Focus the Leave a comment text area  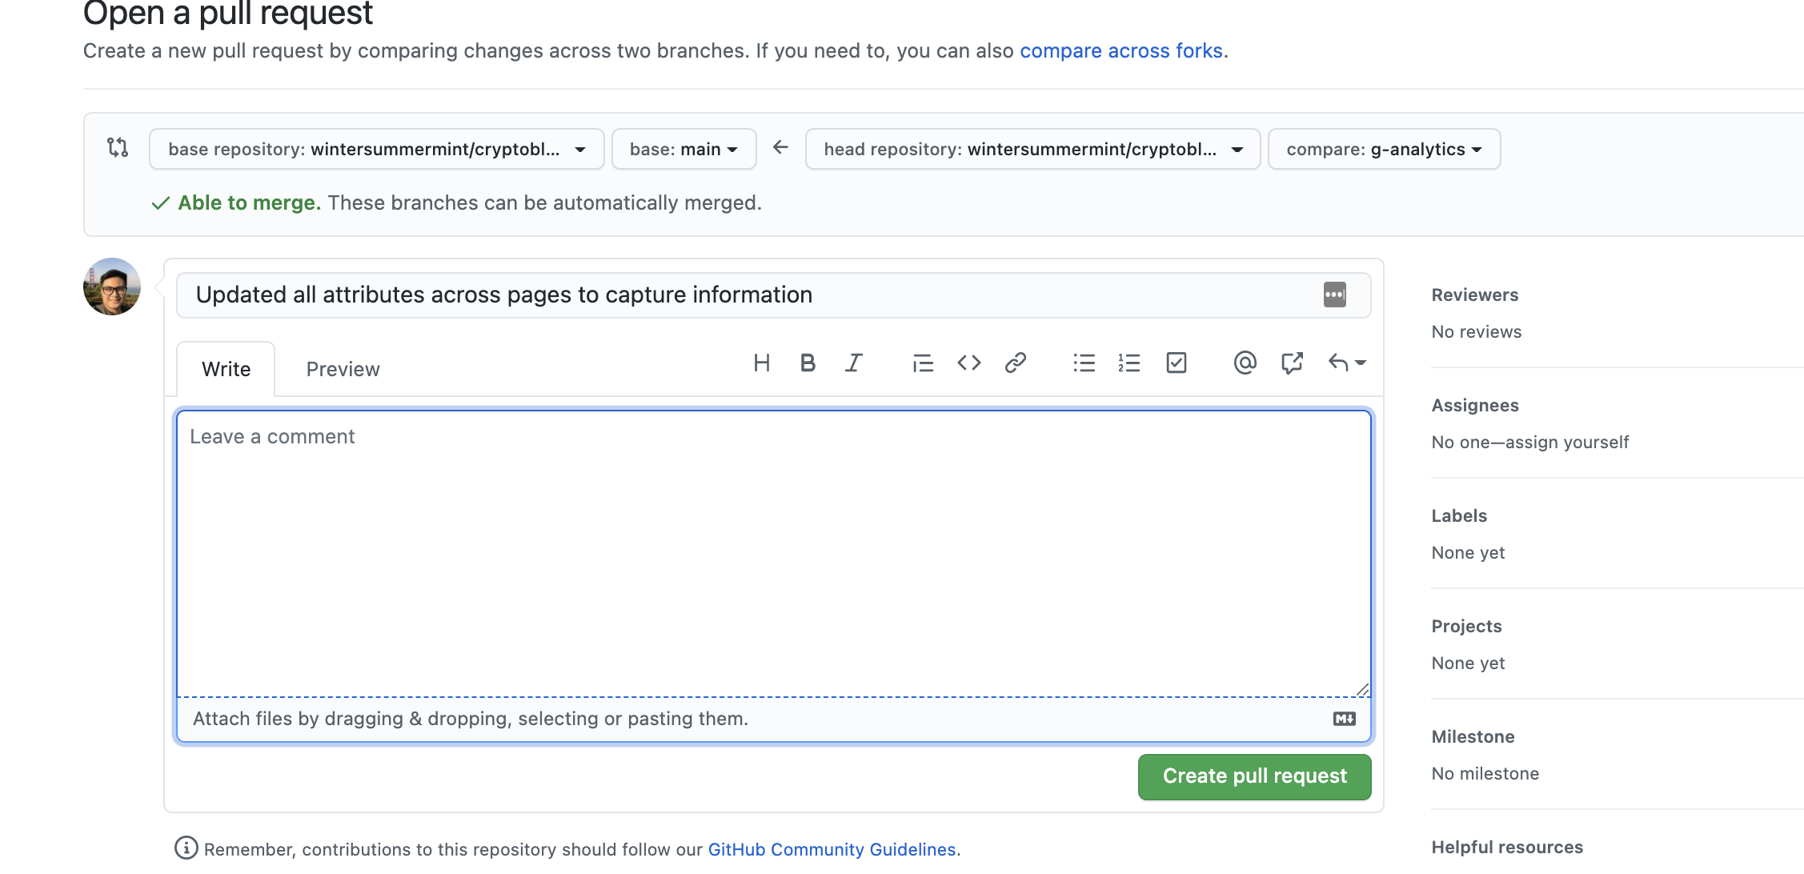tap(773, 553)
